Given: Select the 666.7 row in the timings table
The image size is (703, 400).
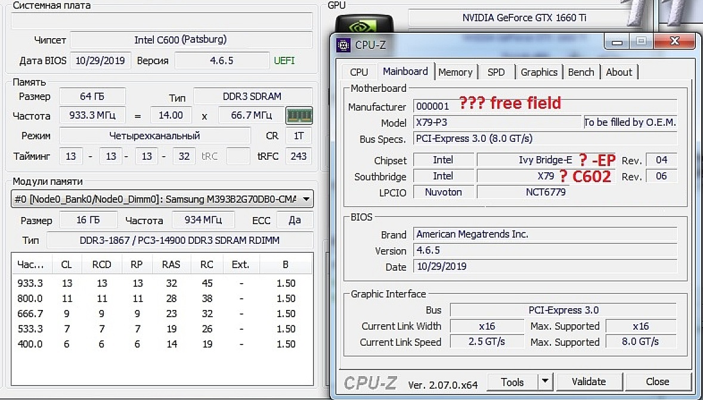Looking at the screenshot, I should 162,314.
